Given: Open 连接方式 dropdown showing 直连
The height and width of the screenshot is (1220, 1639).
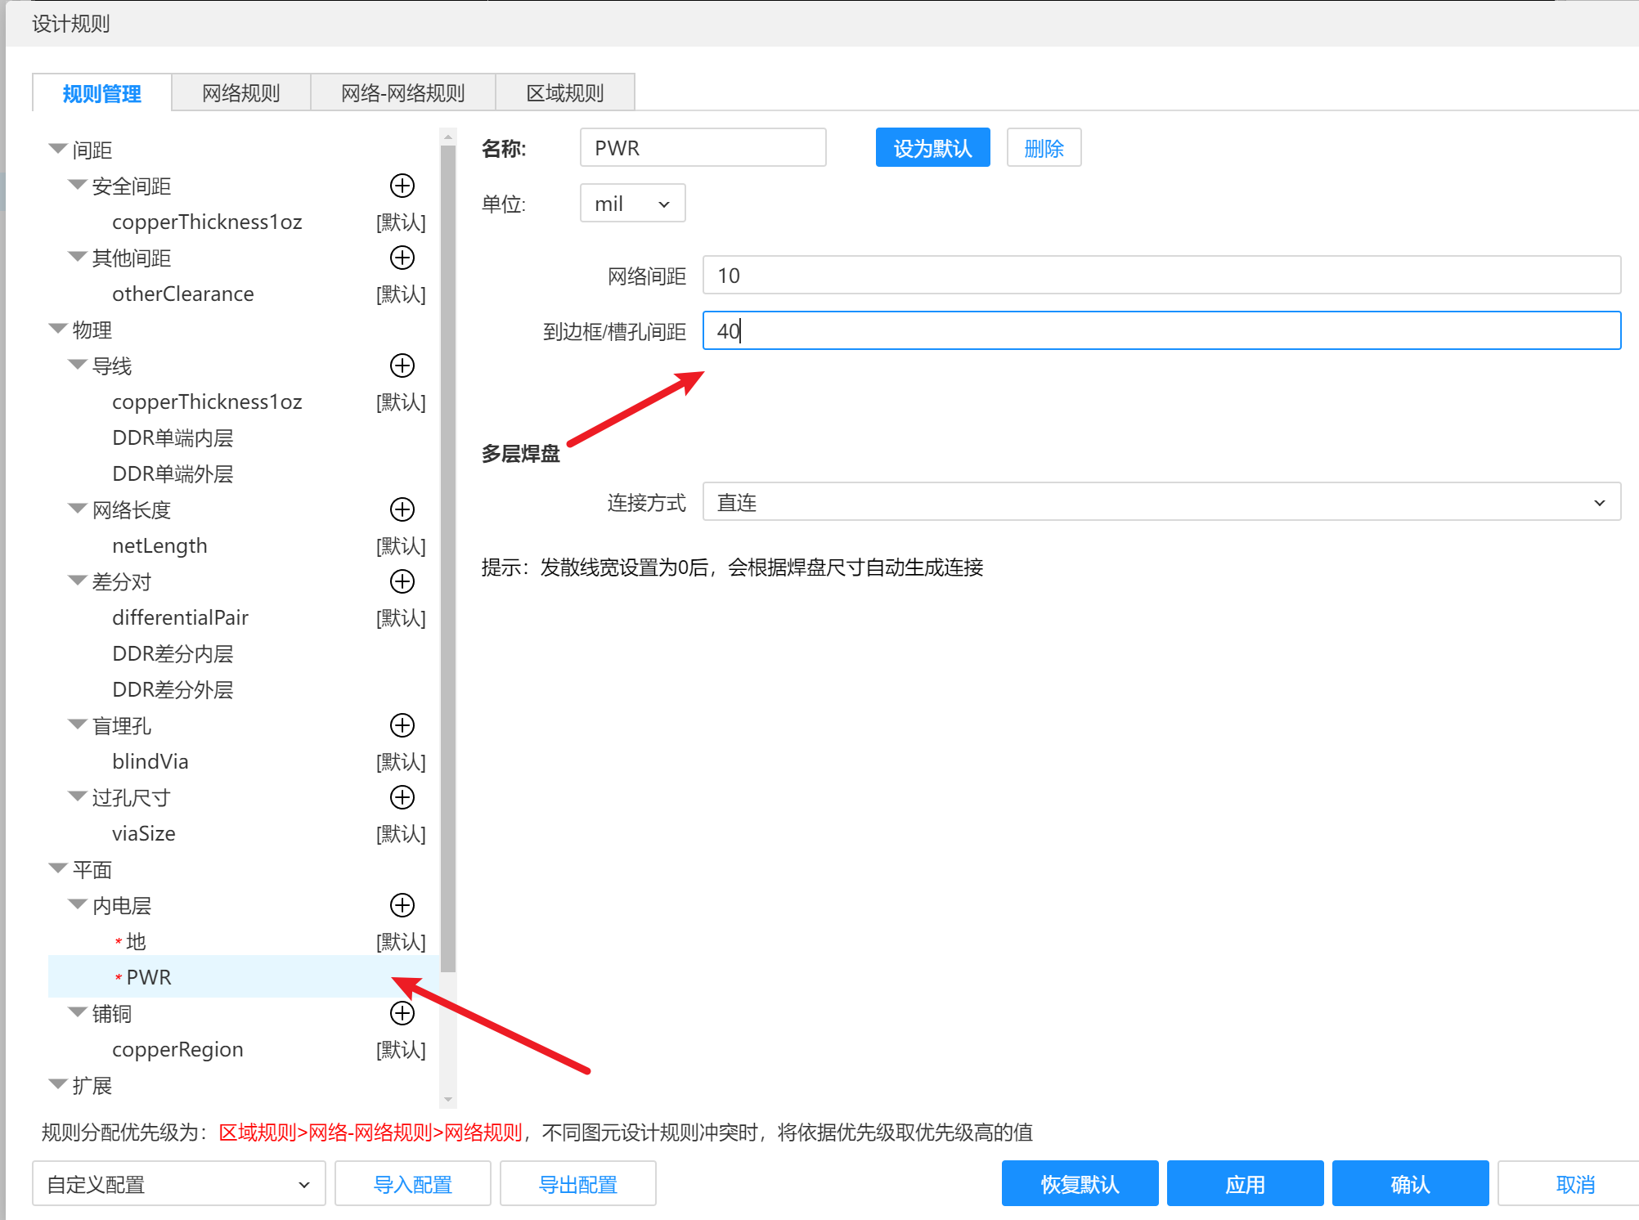Looking at the screenshot, I should click(x=1161, y=502).
